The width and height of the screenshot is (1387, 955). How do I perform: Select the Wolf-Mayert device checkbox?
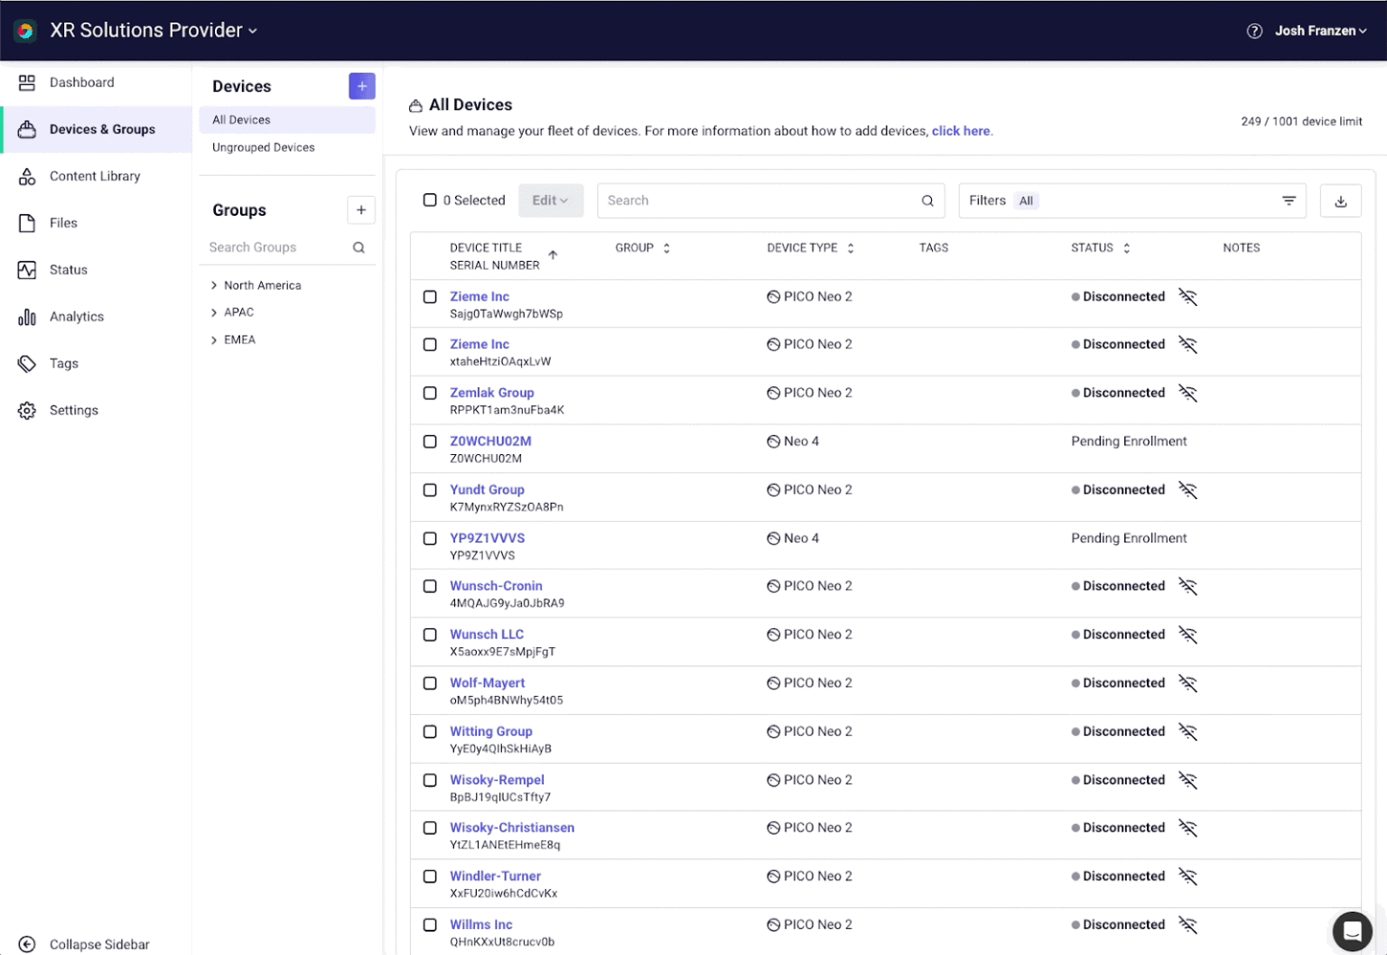coord(430,683)
